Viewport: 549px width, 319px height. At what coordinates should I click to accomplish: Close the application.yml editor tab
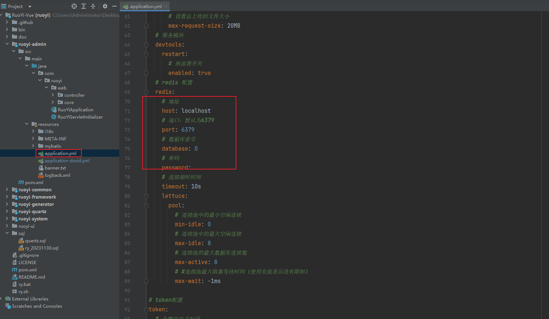click(x=166, y=6)
